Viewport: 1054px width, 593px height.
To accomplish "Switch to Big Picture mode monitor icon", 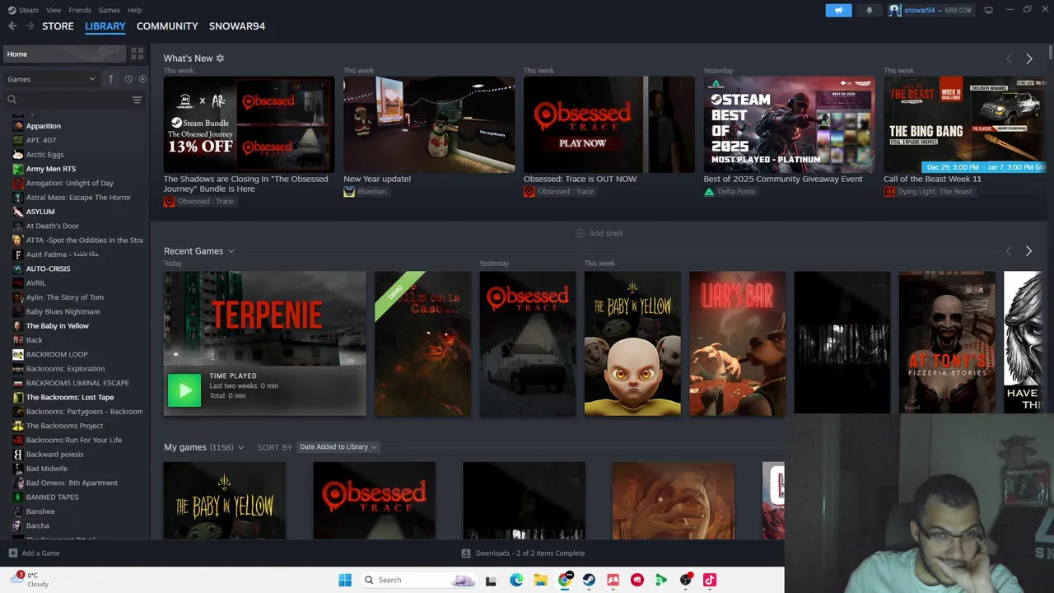I will (x=988, y=10).
